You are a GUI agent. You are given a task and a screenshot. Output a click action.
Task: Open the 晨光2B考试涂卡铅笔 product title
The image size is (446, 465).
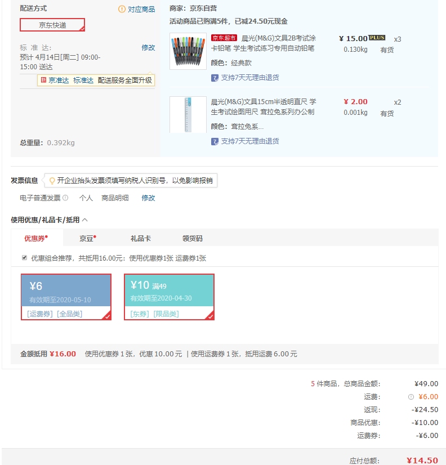[264, 43]
